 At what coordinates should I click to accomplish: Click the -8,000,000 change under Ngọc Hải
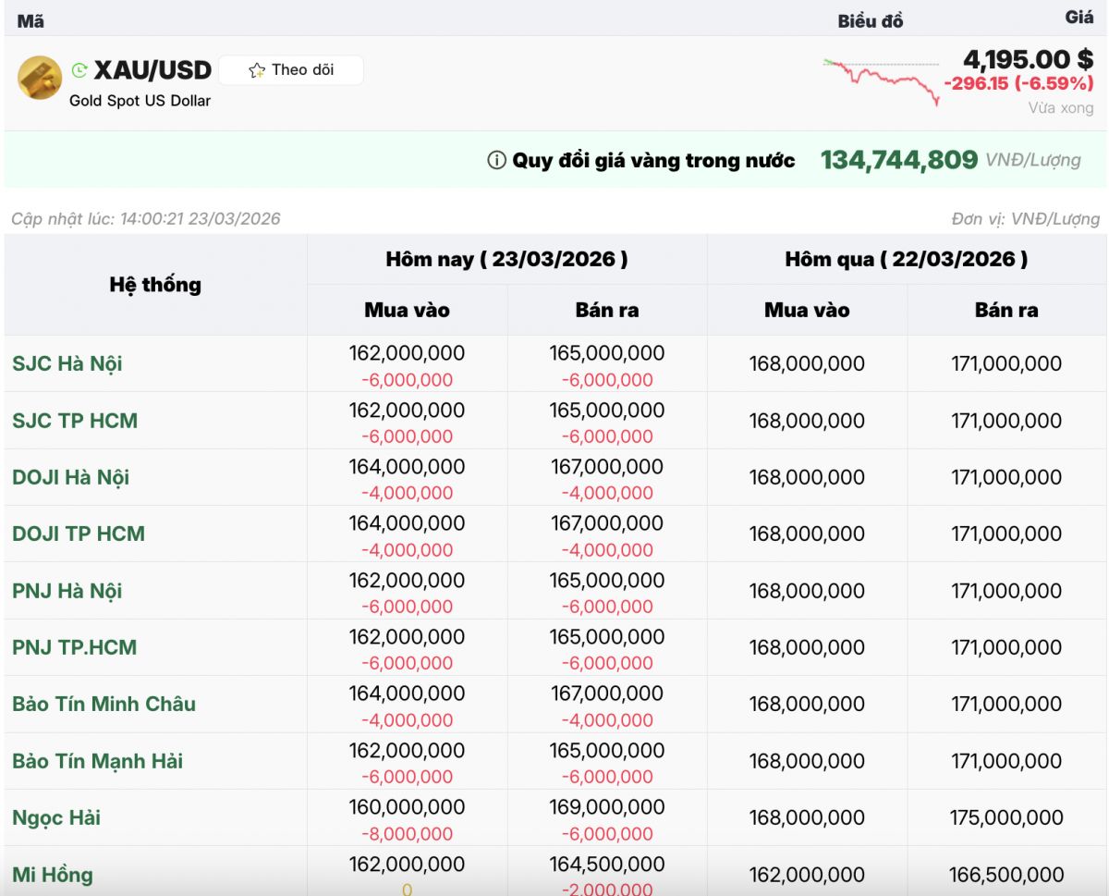pos(407,834)
